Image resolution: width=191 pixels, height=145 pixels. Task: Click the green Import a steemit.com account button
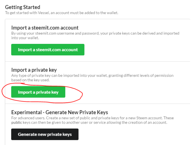[x=48, y=49]
